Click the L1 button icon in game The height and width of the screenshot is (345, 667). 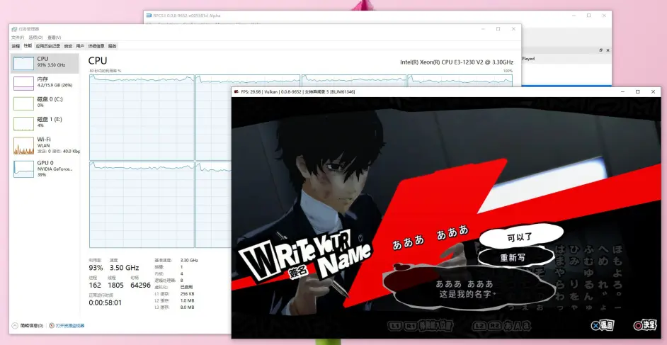pos(395,326)
